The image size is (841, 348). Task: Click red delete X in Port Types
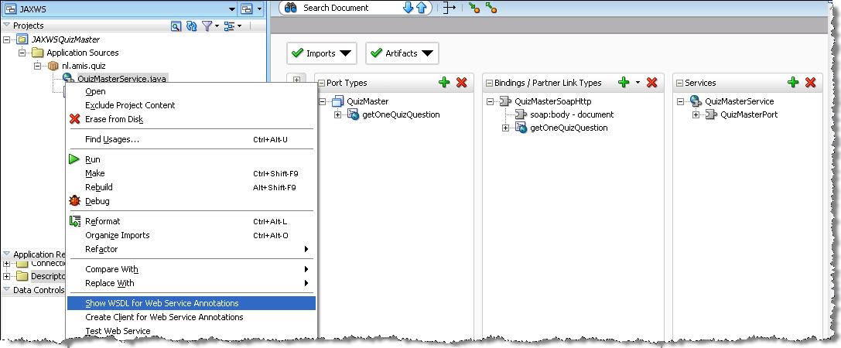click(x=462, y=83)
